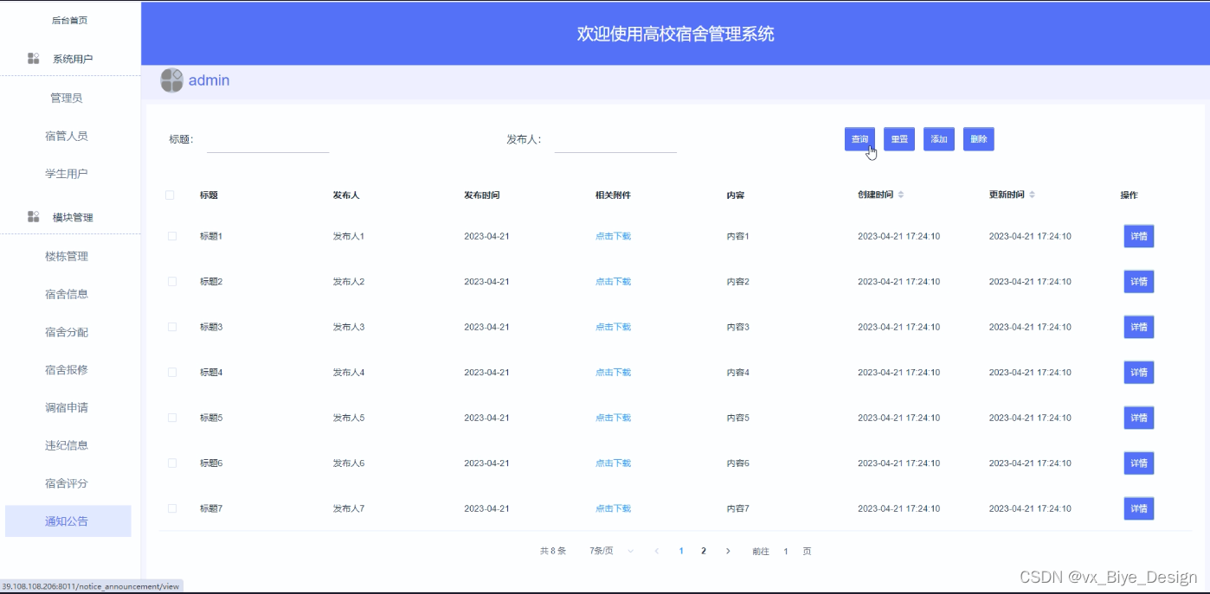Open 学生用户 menu item
The height and width of the screenshot is (594, 1210).
pyautogui.click(x=67, y=174)
